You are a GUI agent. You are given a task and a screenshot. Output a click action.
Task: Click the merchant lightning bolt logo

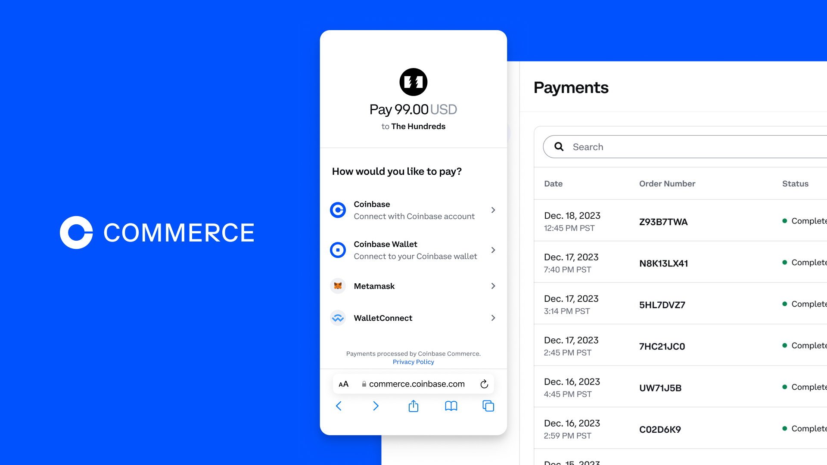[413, 81]
